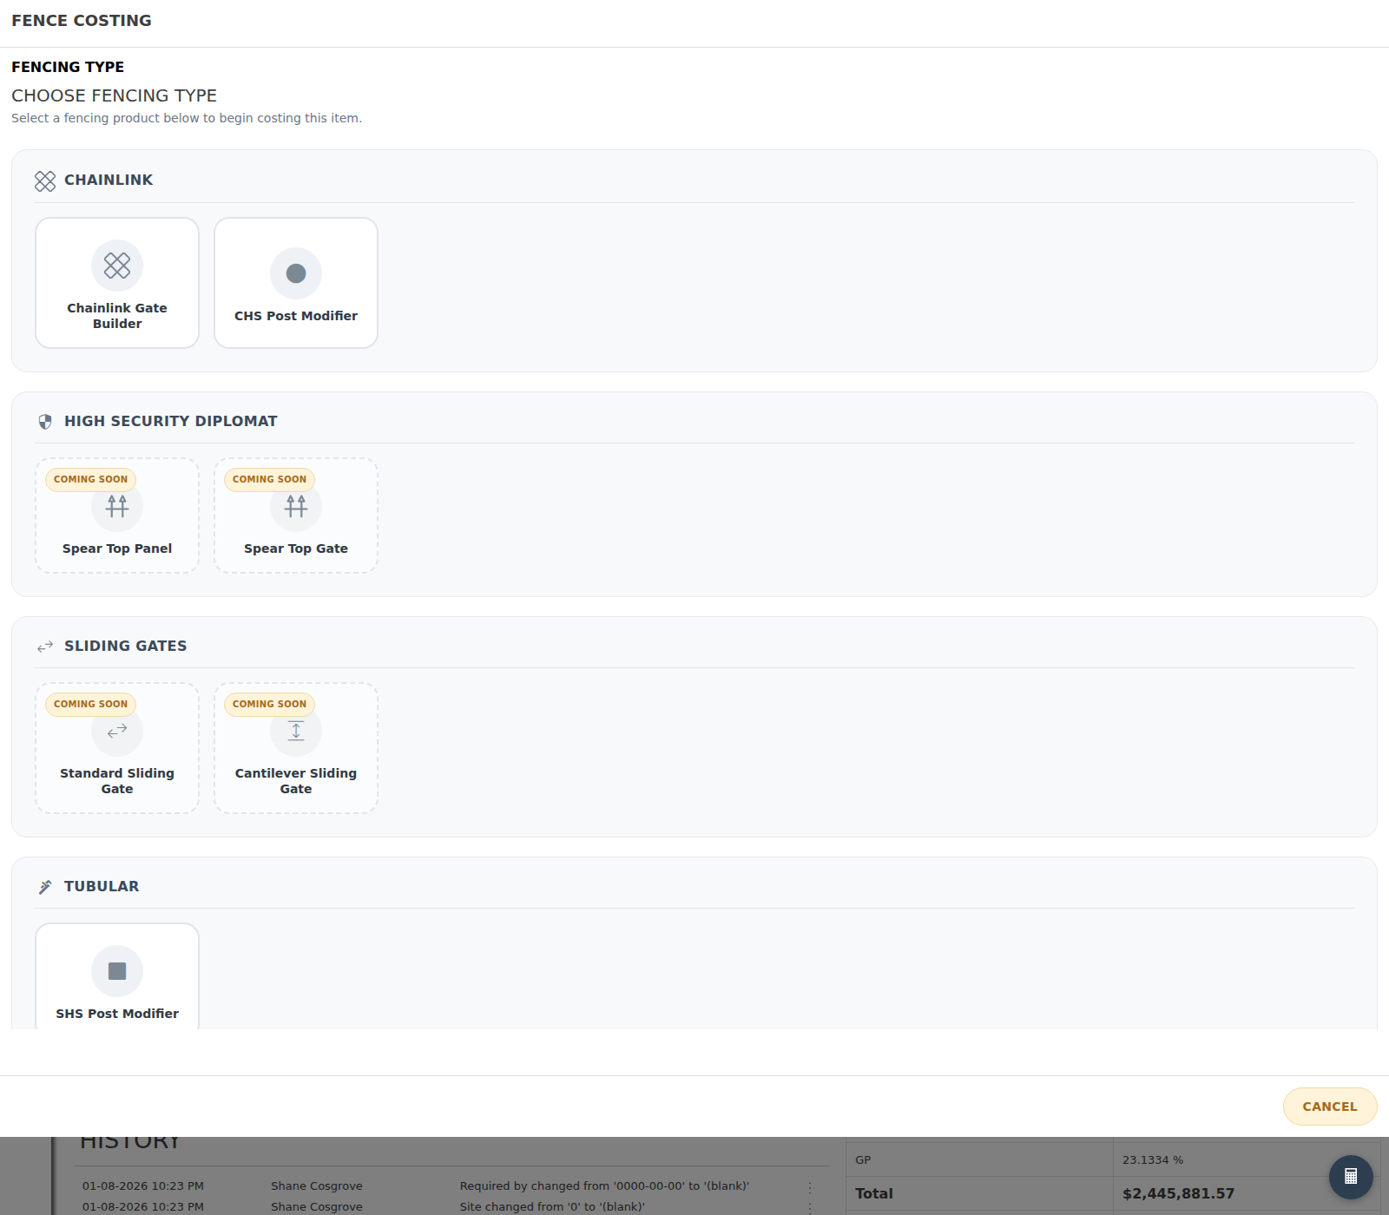Click the Sliding Gates arrows header icon
This screenshot has width=1389, height=1215.
coord(45,647)
